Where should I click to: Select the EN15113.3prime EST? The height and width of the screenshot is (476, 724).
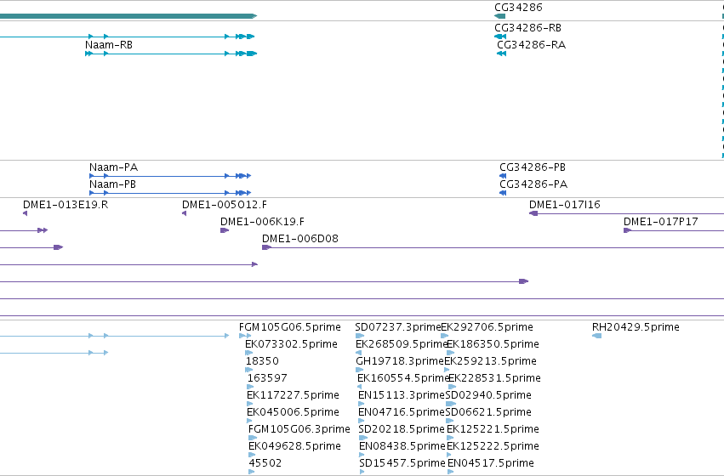[x=361, y=404]
